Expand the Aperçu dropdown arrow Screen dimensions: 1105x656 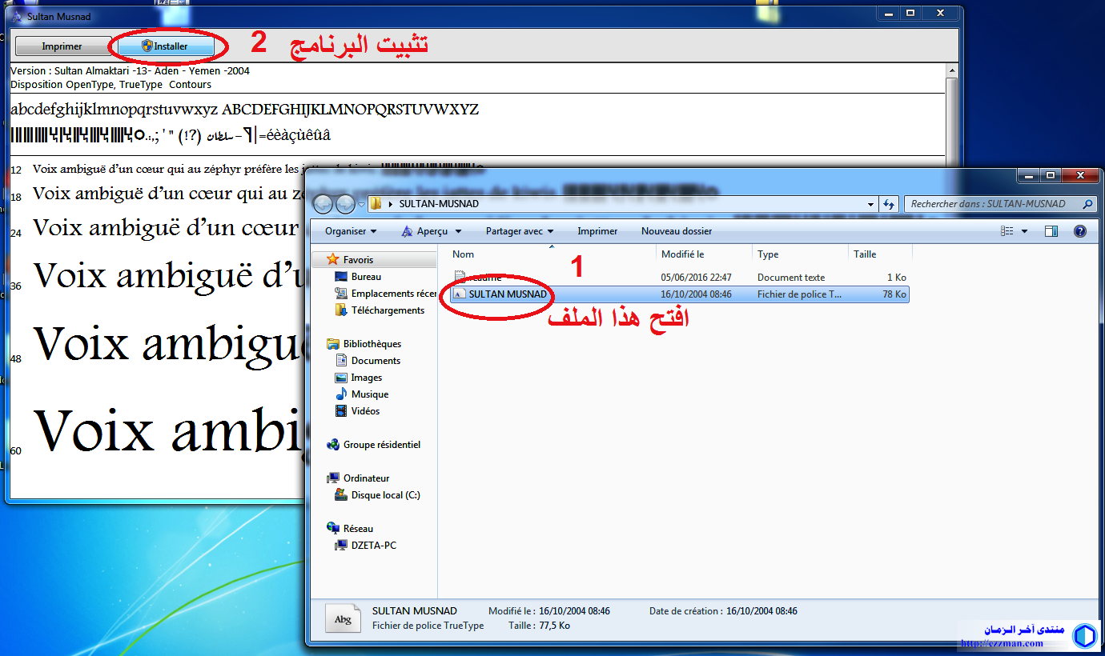pos(458,232)
